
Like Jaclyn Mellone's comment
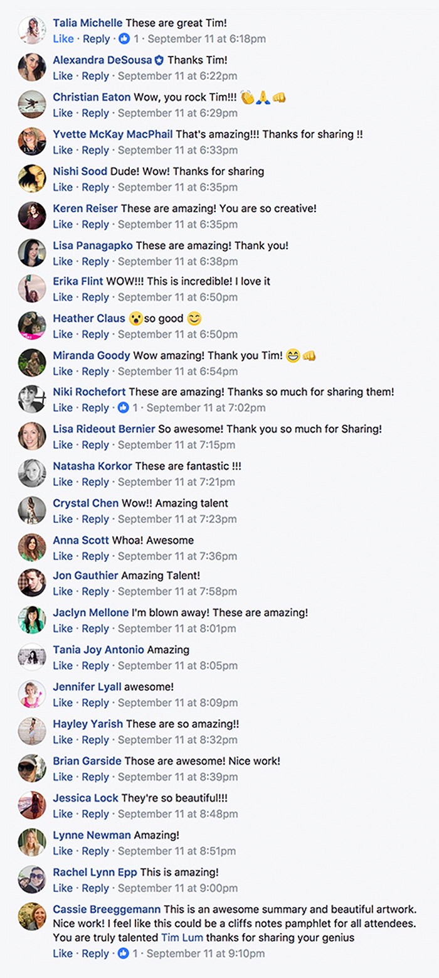[x=63, y=628]
